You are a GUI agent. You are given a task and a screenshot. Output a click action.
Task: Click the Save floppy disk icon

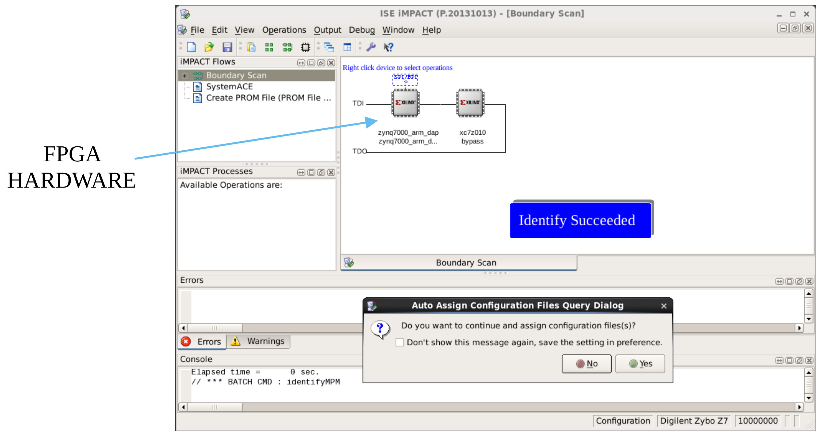[x=227, y=47]
